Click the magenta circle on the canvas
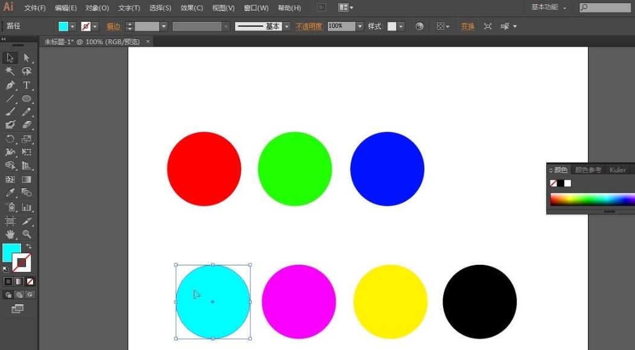The image size is (635, 350). point(299,302)
